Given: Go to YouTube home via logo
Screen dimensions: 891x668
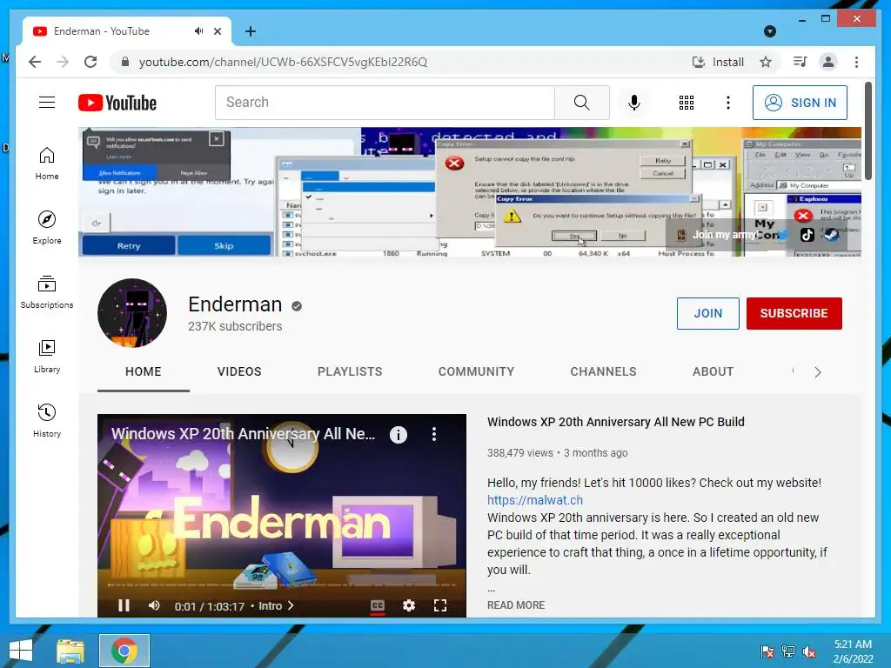Looking at the screenshot, I should pos(117,103).
